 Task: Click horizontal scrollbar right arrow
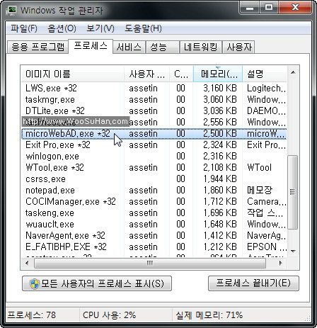point(281,263)
